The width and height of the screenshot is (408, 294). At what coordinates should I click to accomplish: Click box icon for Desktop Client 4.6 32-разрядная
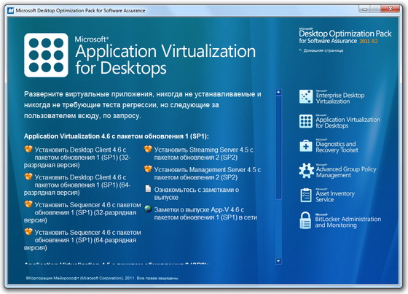point(28,149)
